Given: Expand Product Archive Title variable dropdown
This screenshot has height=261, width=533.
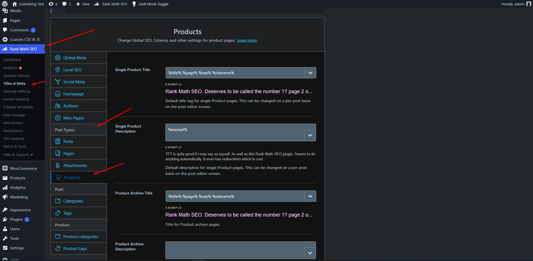Looking at the screenshot, I should pos(310,196).
